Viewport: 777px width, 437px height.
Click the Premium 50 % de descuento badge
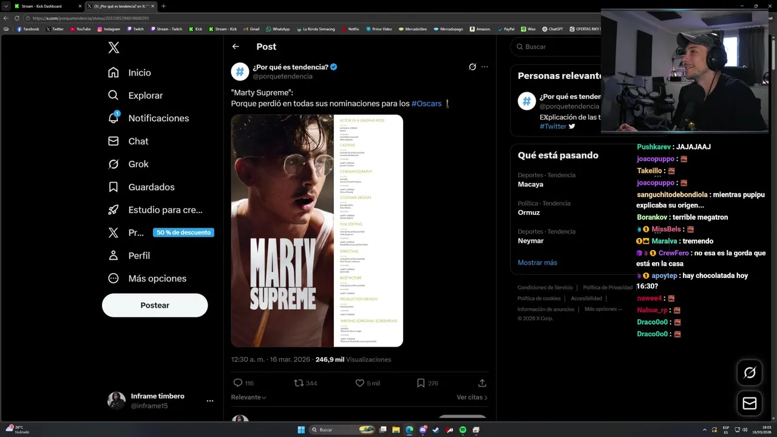(183, 232)
